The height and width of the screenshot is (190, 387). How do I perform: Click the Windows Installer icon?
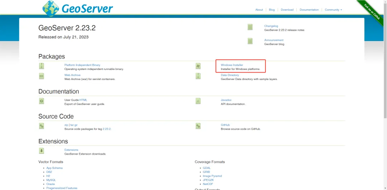(x=198, y=66)
